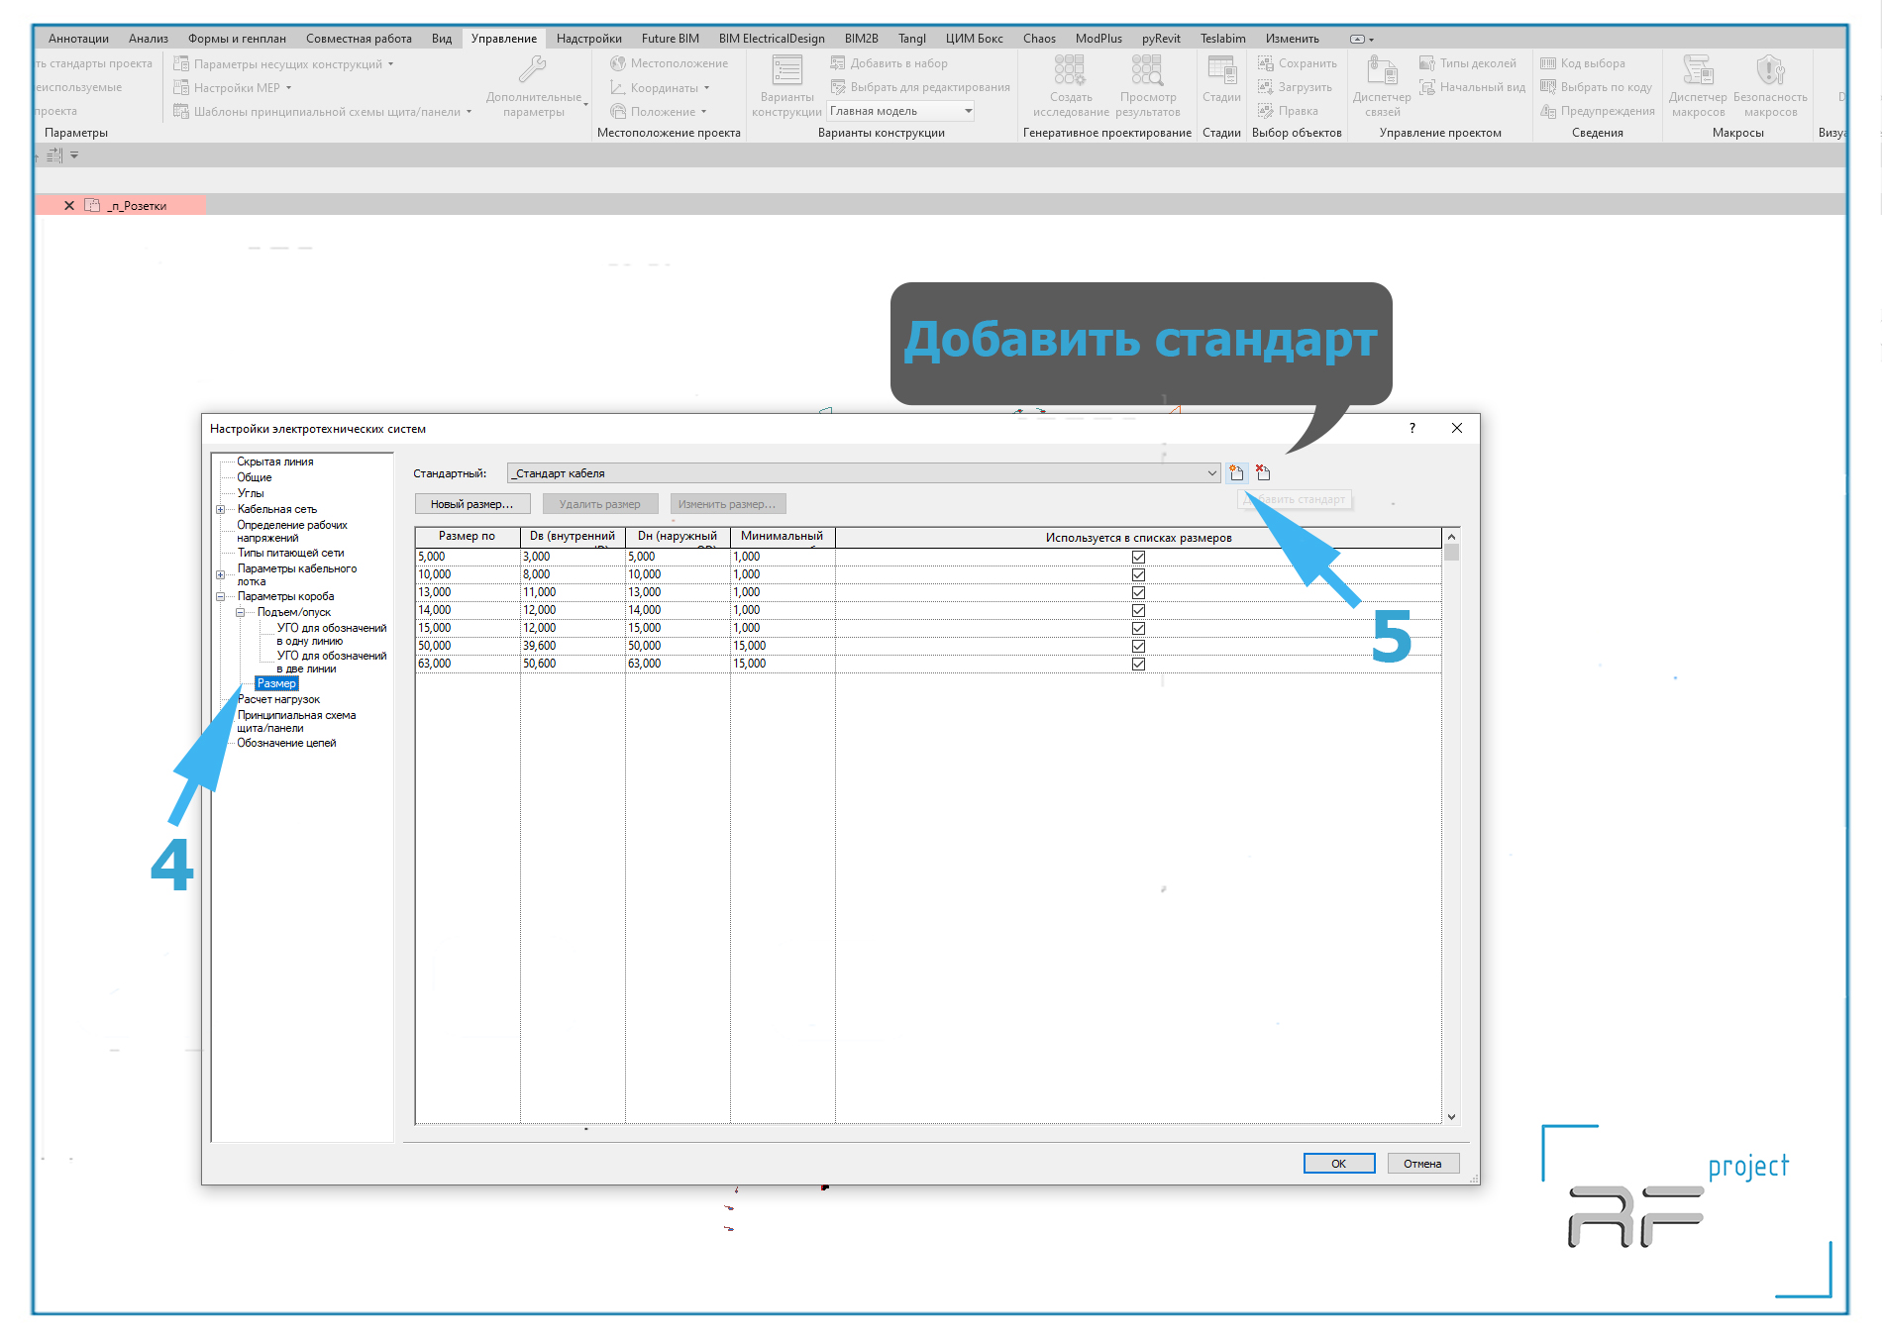Open Дополнительные параметры wrench tool
Viewport: 1882px width, 1337px height.
point(534,87)
